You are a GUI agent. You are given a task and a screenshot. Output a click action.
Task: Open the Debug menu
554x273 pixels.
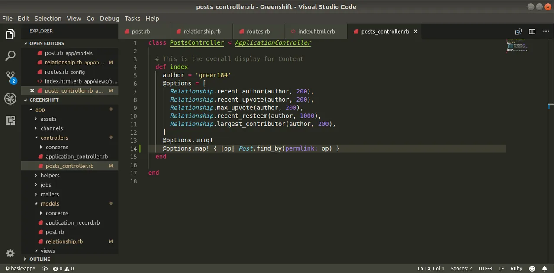[x=110, y=18]
